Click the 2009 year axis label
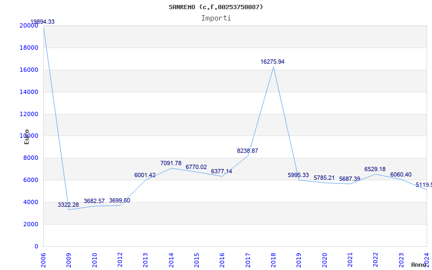 69,260
